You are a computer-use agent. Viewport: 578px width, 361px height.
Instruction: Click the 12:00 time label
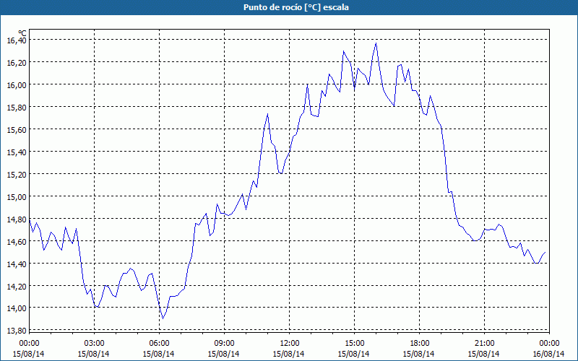tap(290, 344)
